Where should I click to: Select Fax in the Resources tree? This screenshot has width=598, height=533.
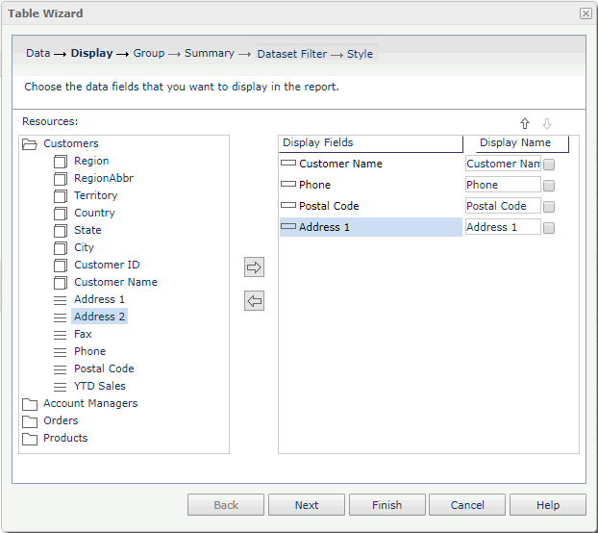coord(83,334)
